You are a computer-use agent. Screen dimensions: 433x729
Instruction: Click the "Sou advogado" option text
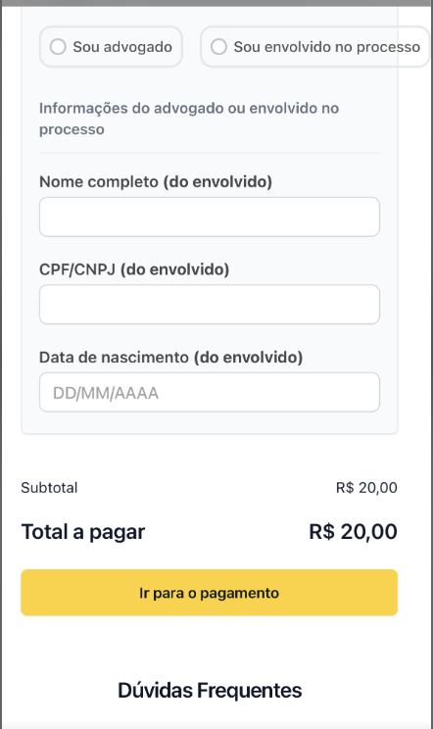(x=122, y=47)
